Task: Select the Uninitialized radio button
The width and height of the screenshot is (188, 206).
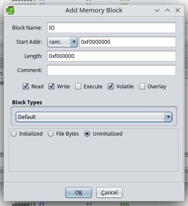Action: [87, 133]
